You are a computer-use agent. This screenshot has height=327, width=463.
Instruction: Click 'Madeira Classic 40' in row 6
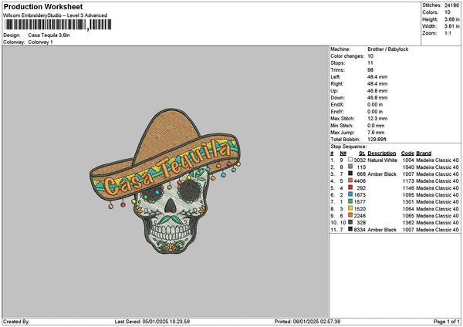438,195
